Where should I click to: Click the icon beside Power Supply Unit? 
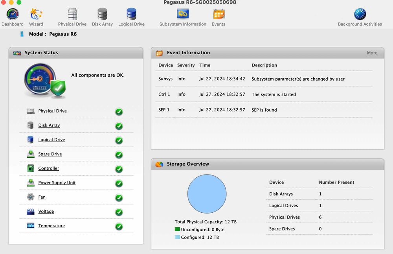(x=31, y=182)
